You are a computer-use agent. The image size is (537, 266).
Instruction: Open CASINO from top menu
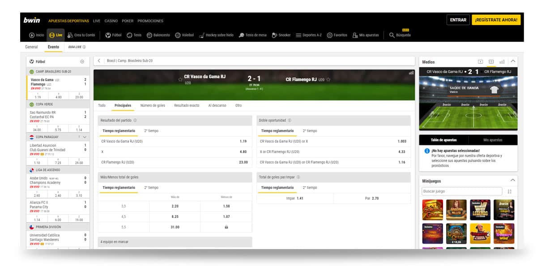111,21
